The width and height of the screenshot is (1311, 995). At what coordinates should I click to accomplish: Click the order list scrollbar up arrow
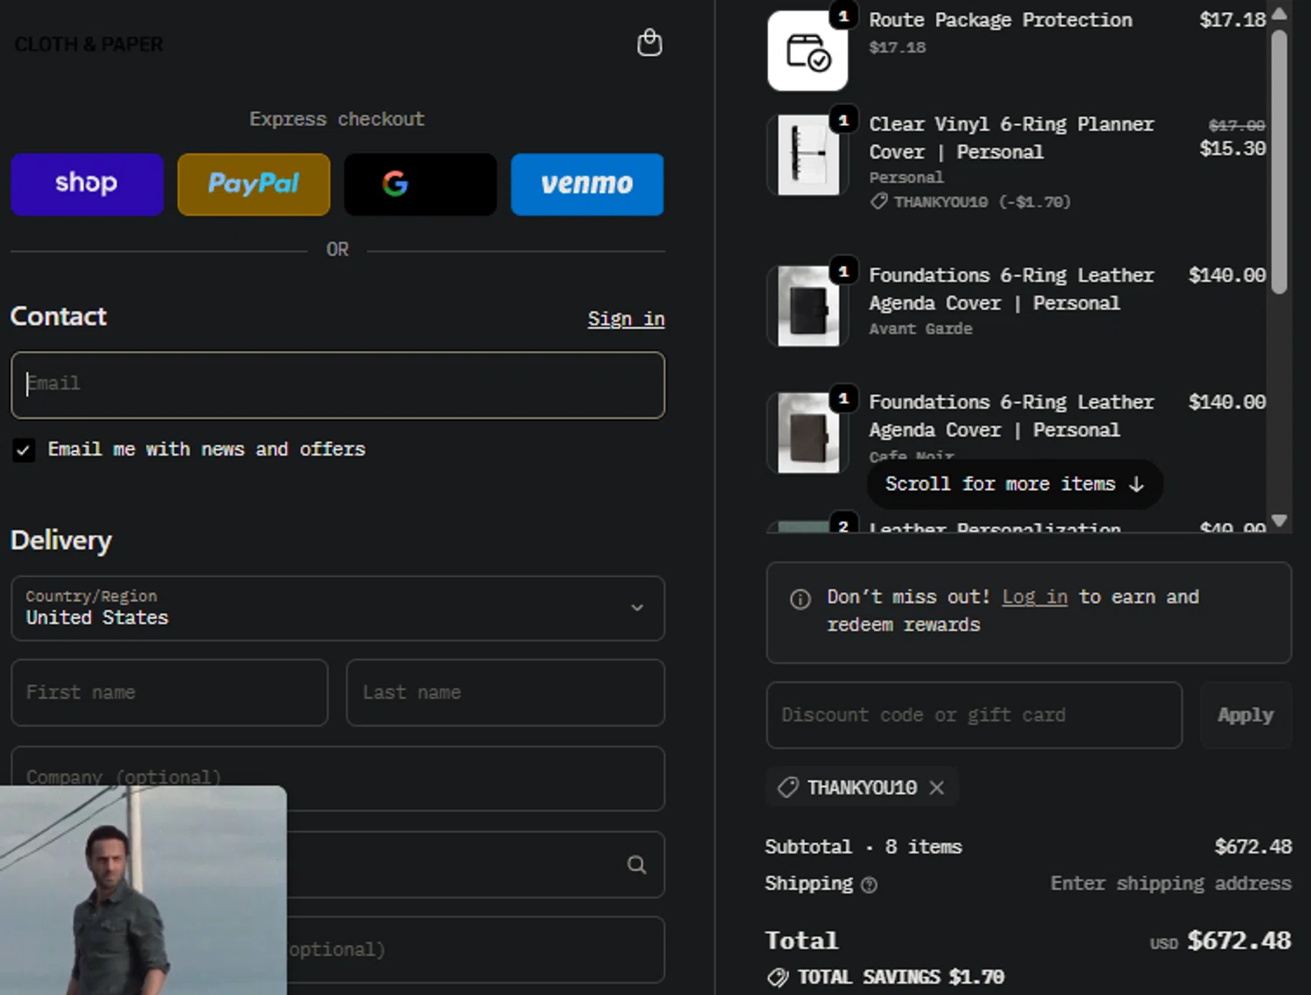tap(1280, 13)
